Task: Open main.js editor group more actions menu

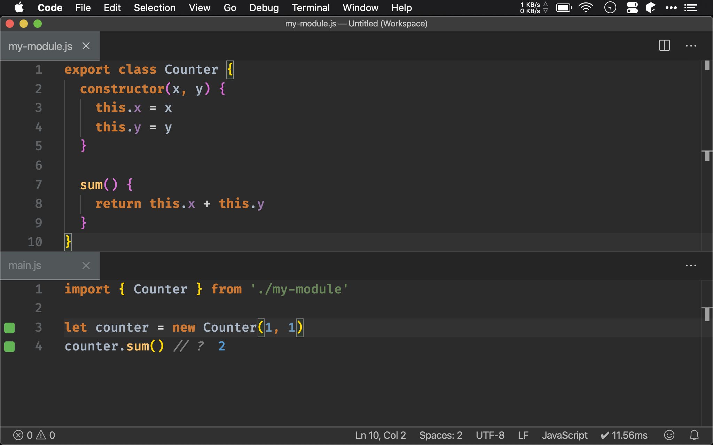Action: coord(691,266)
